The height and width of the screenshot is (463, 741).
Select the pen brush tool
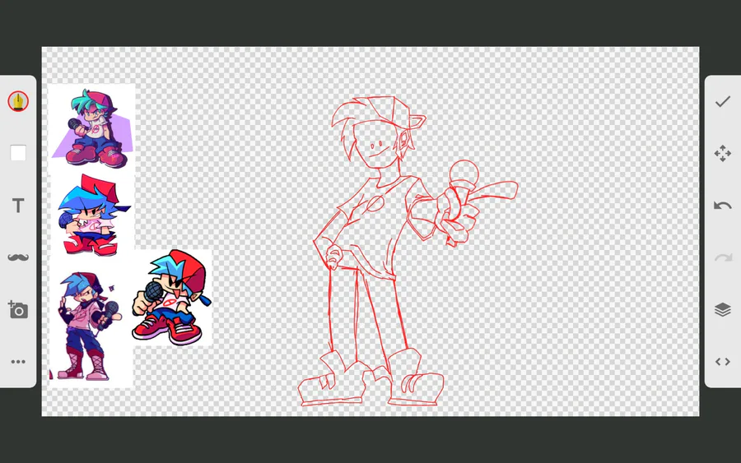click(x=18, y=101)
